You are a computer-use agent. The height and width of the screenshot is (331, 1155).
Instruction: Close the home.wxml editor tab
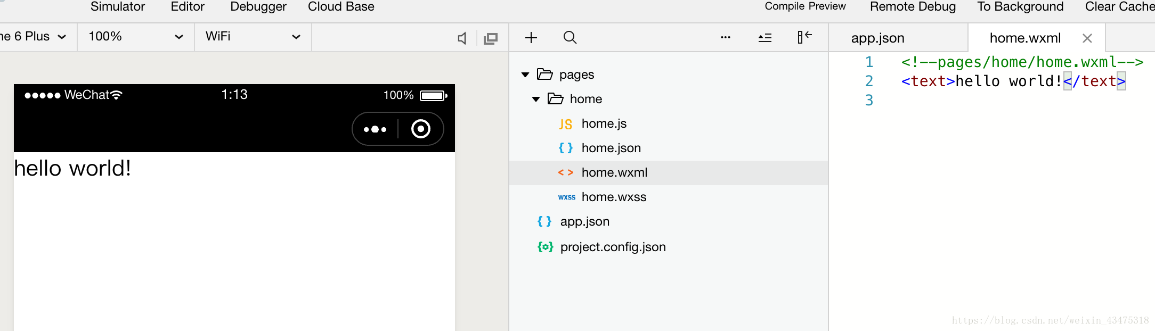tap(1087, 38)
